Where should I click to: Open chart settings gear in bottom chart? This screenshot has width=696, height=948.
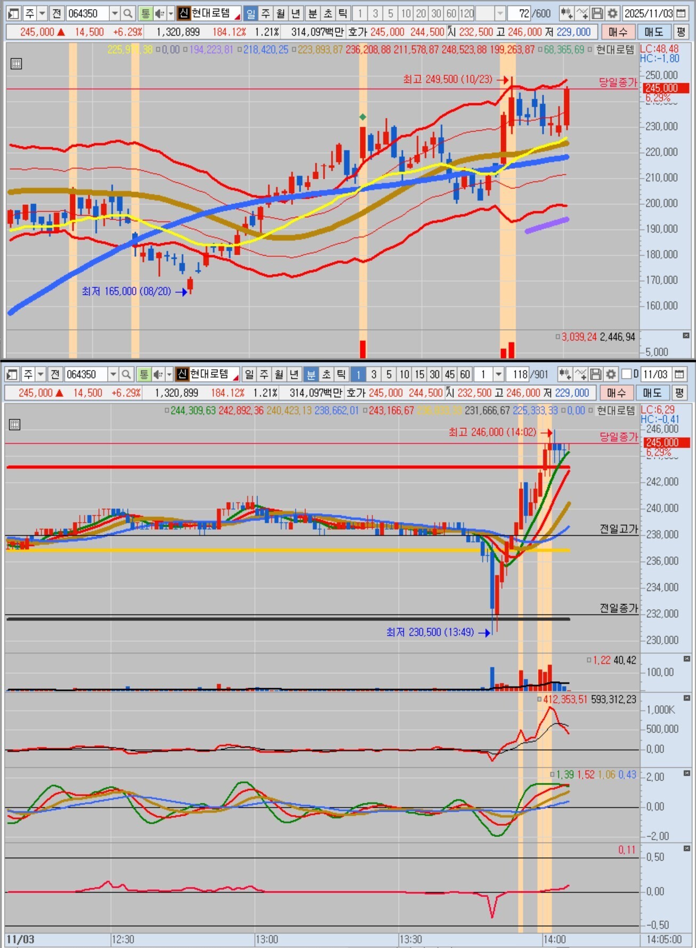click(x=611, y=375)
